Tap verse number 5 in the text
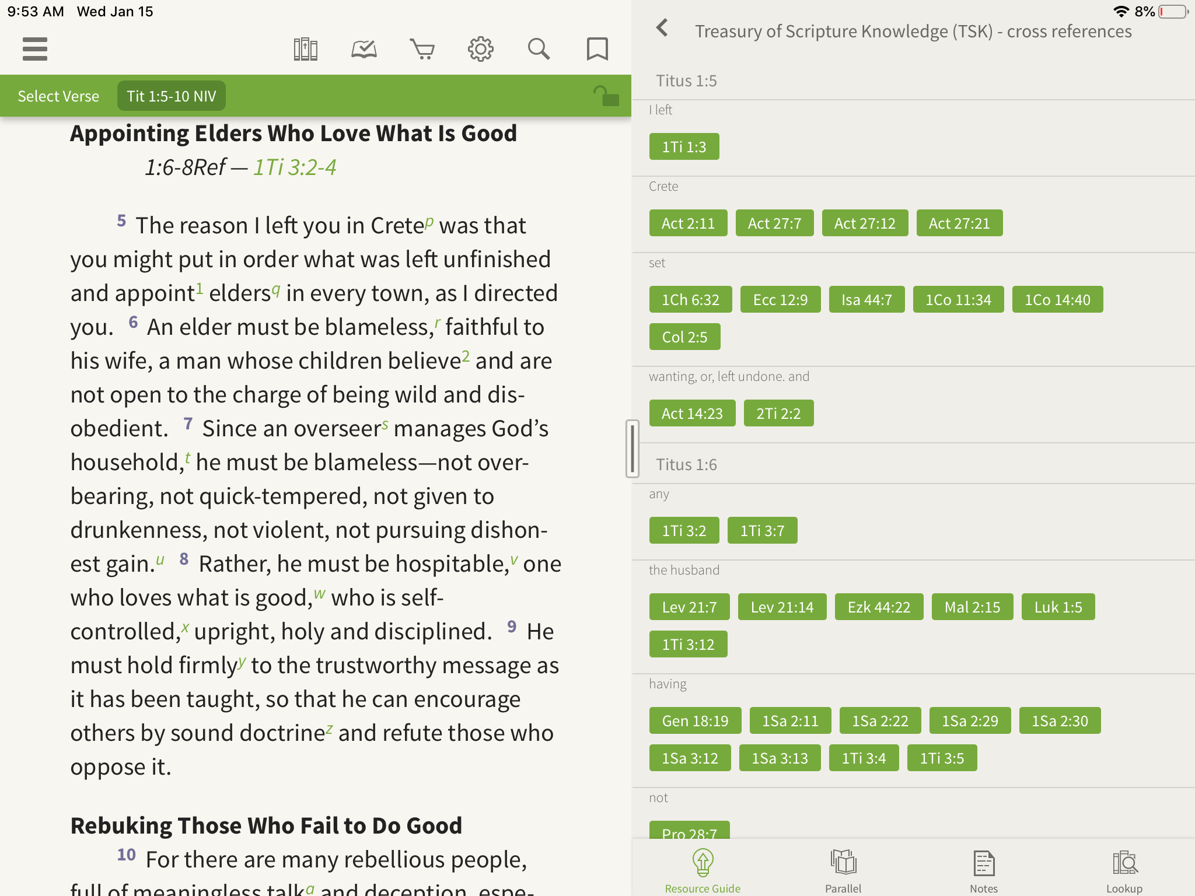 click(x=121, y=220)
